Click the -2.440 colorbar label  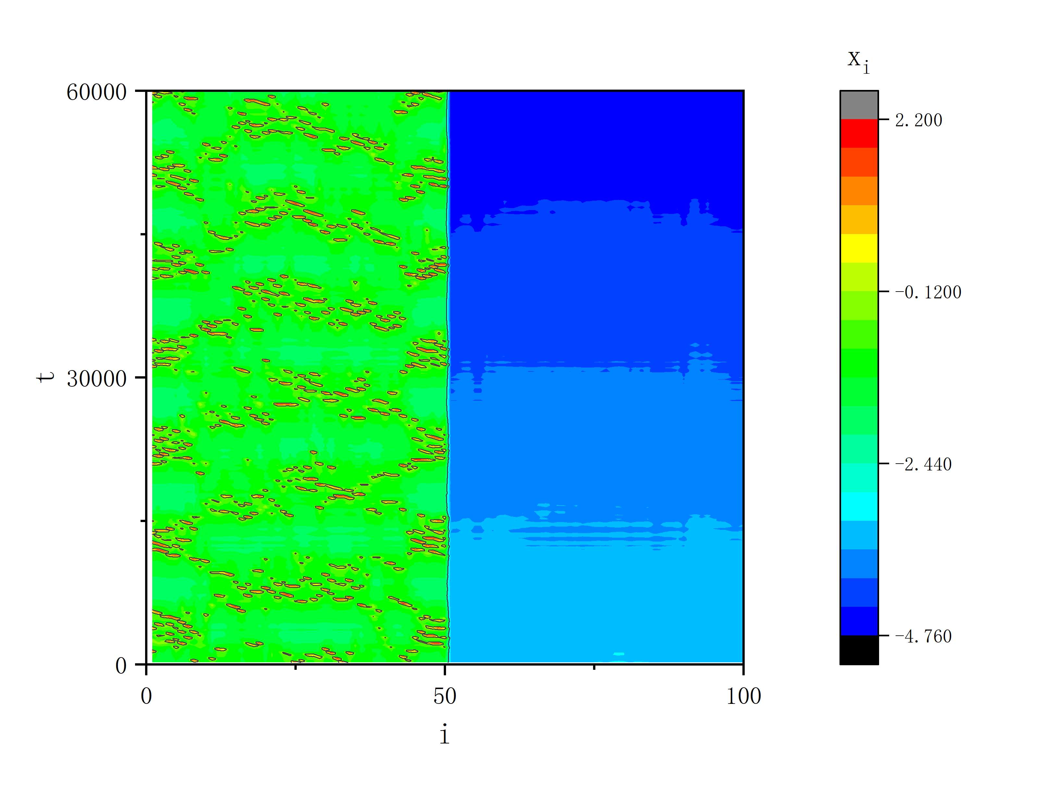(x=923, y=464)
